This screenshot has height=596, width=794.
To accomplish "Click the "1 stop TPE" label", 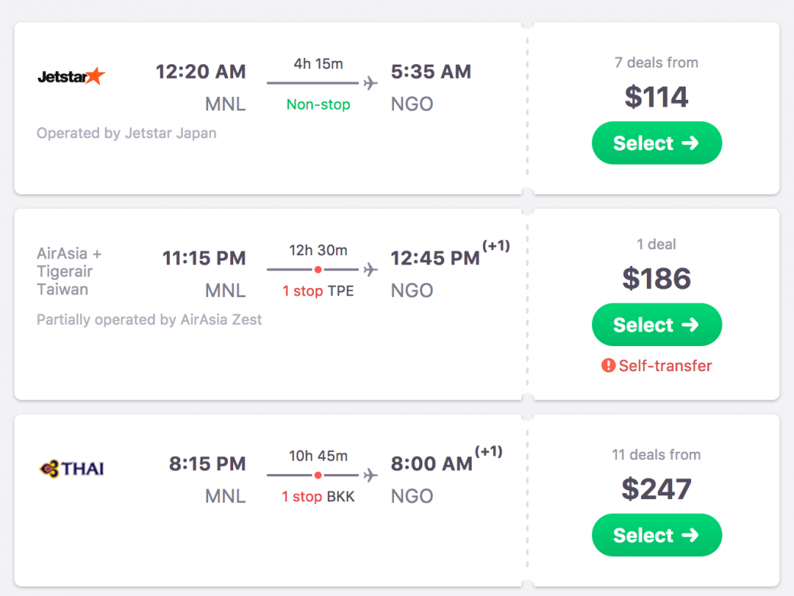I will tap(318, 291).
